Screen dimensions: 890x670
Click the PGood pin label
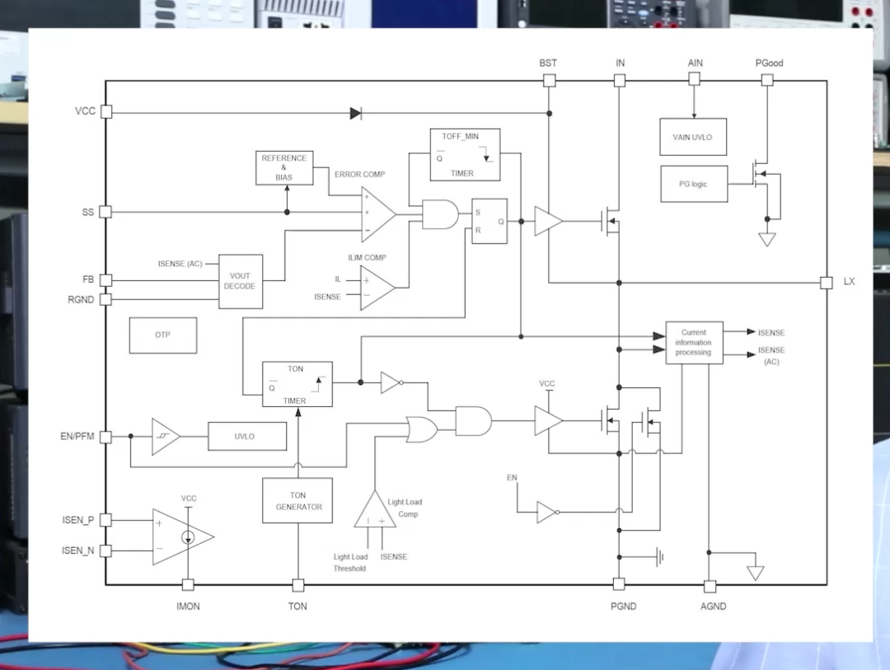pos(769,63)
